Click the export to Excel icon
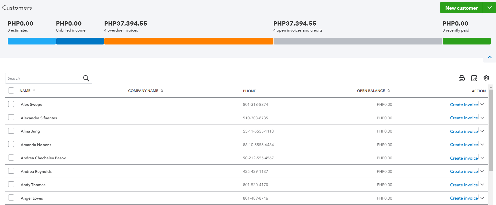496x205 pixels. click(x=474, y=78)
